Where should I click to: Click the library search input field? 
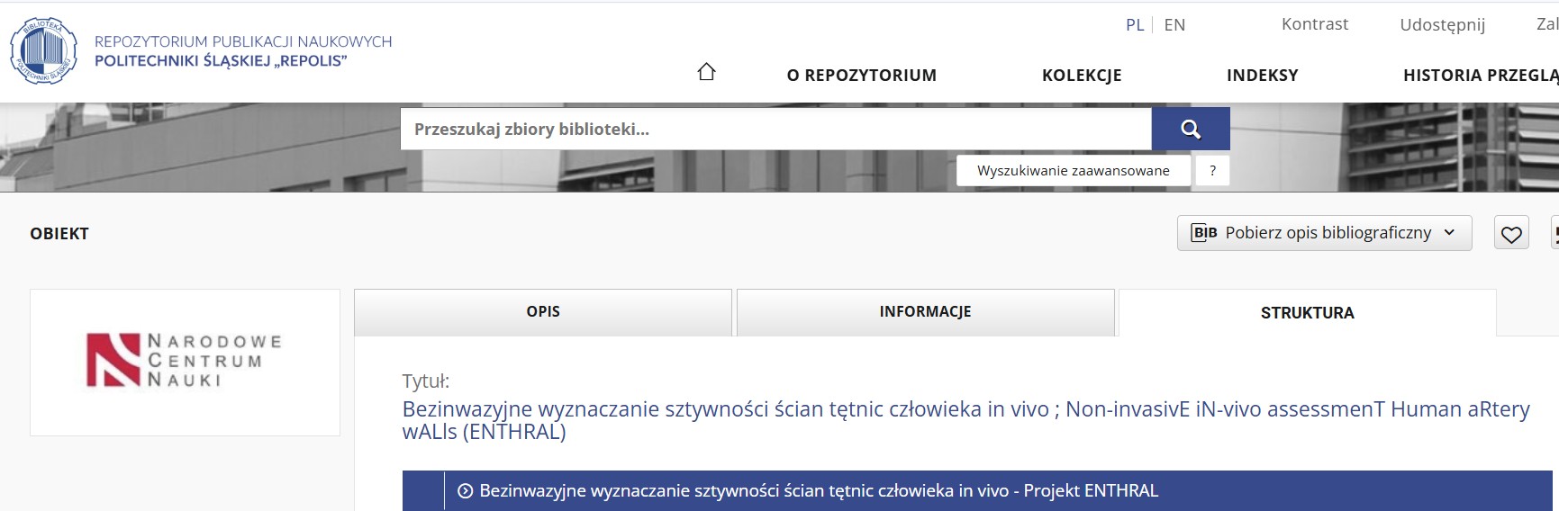pyautogui.click(x=775, y=129)
